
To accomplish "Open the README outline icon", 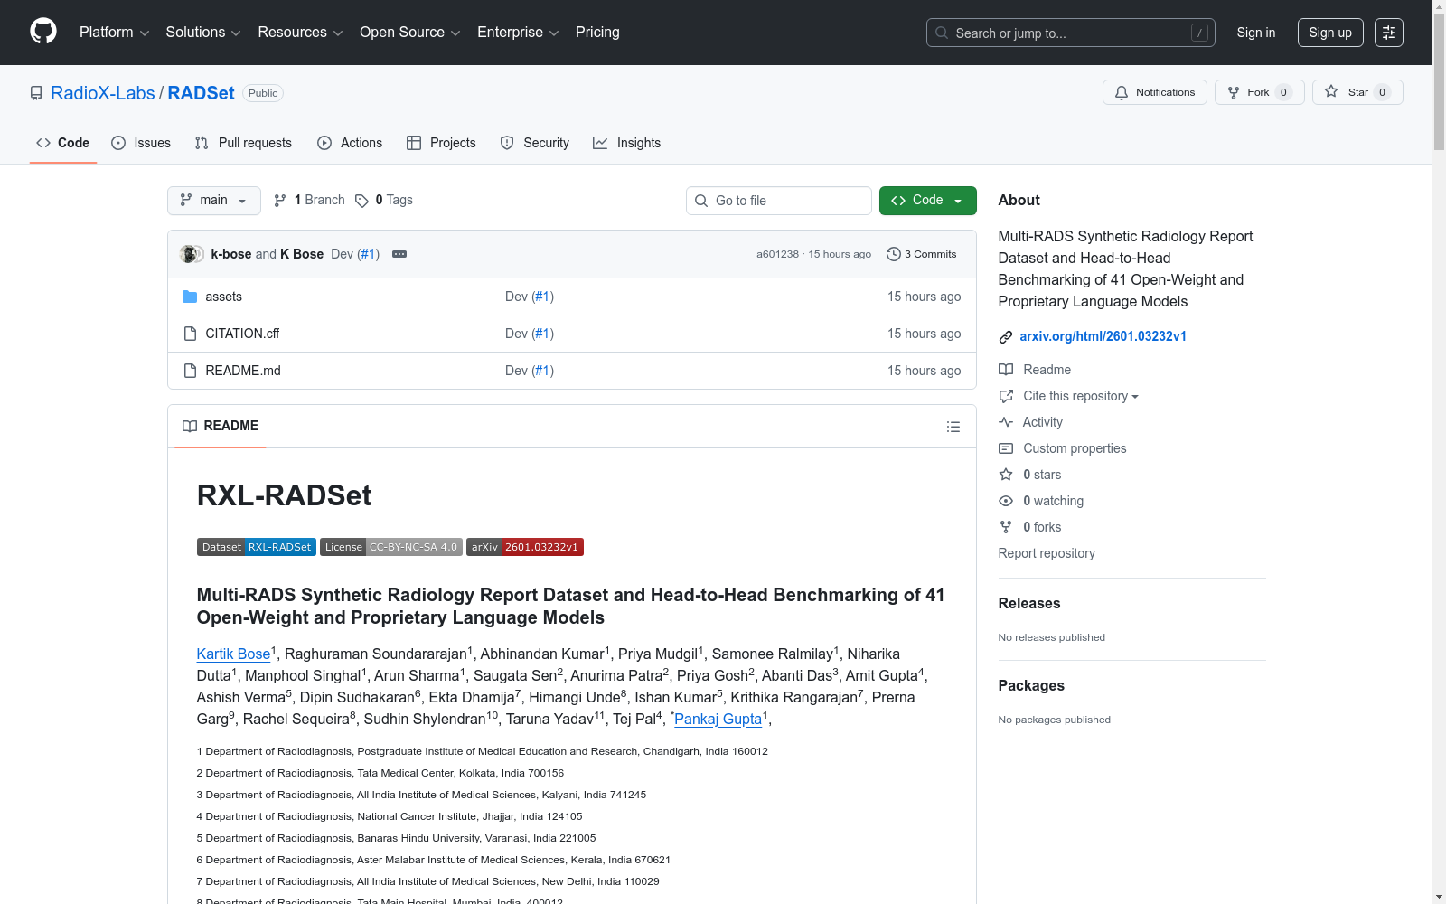I will [953, 427].
